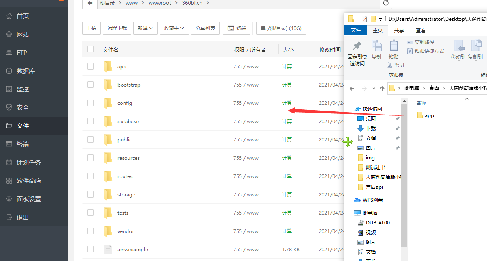The width and height of the screenshot is (487, 261).
Task: Open the 收藏夹 dropdown menu
Action: [174, 28]
